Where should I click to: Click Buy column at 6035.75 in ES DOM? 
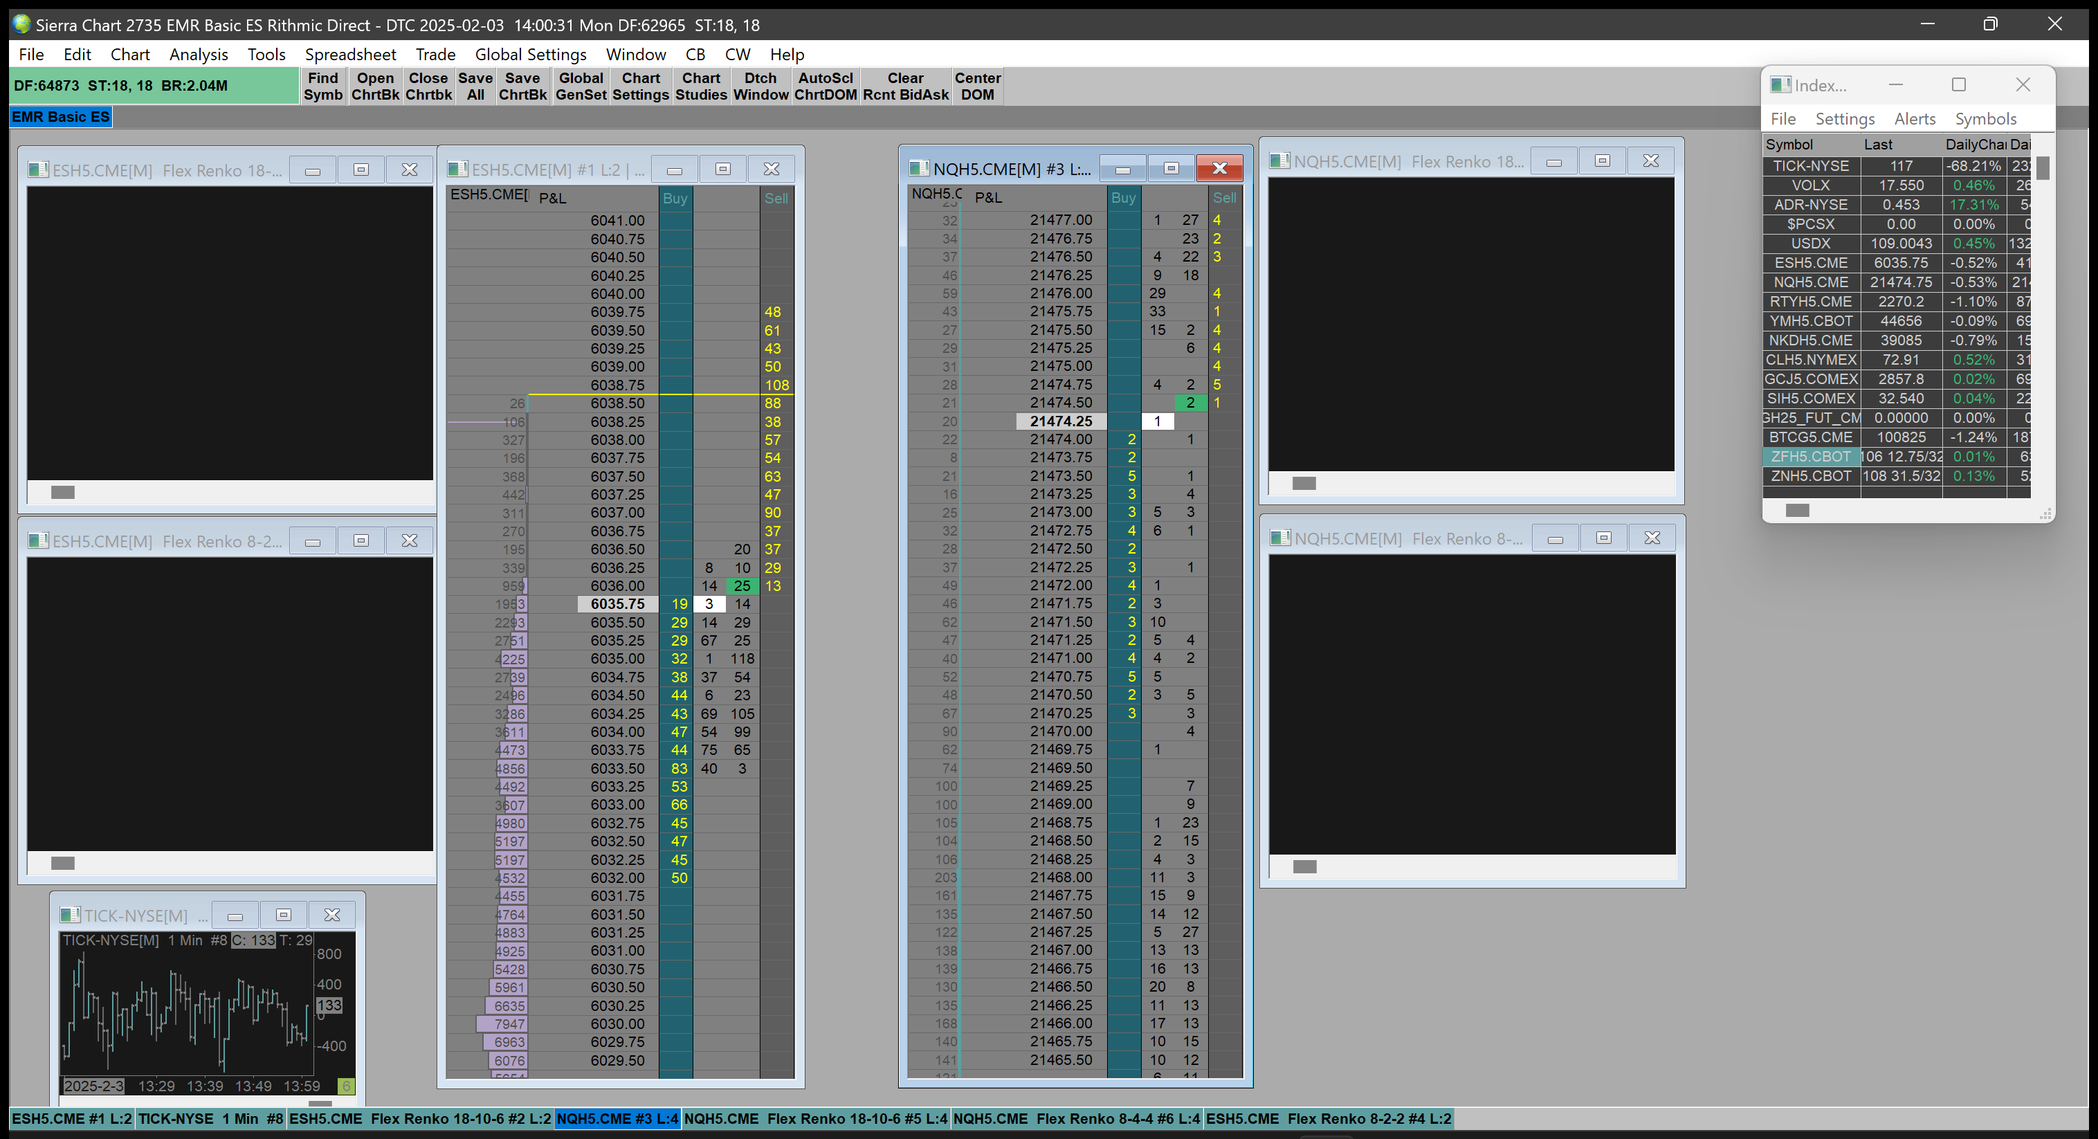tap(675, 603)
